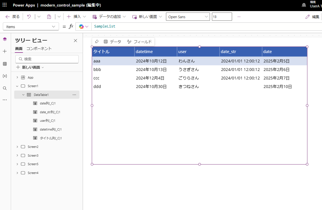
Task: Open the search magnifier icon in sidebar
Action: click(5, 88)
